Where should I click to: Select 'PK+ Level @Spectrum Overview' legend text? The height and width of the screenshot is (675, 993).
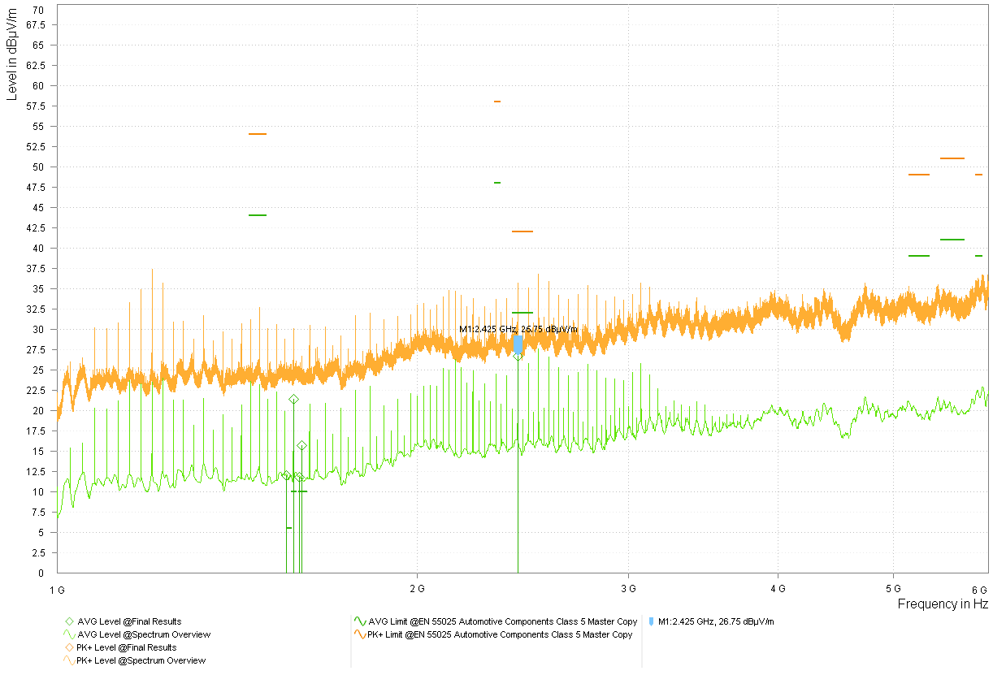tap(141, 660)
